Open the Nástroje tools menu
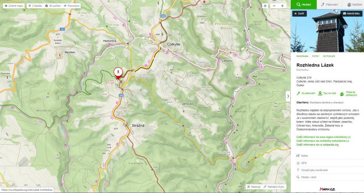364x193 pixels. coord(254,186)
